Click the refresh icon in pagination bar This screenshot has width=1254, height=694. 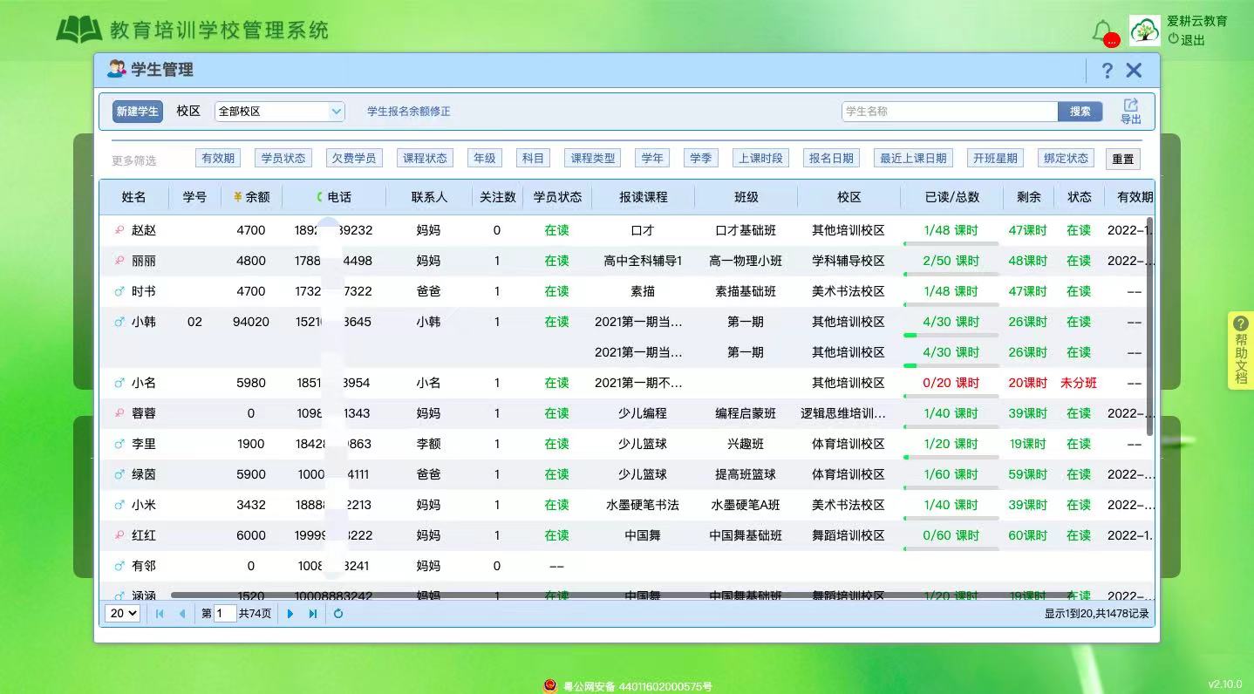click(x=337, y=613)
